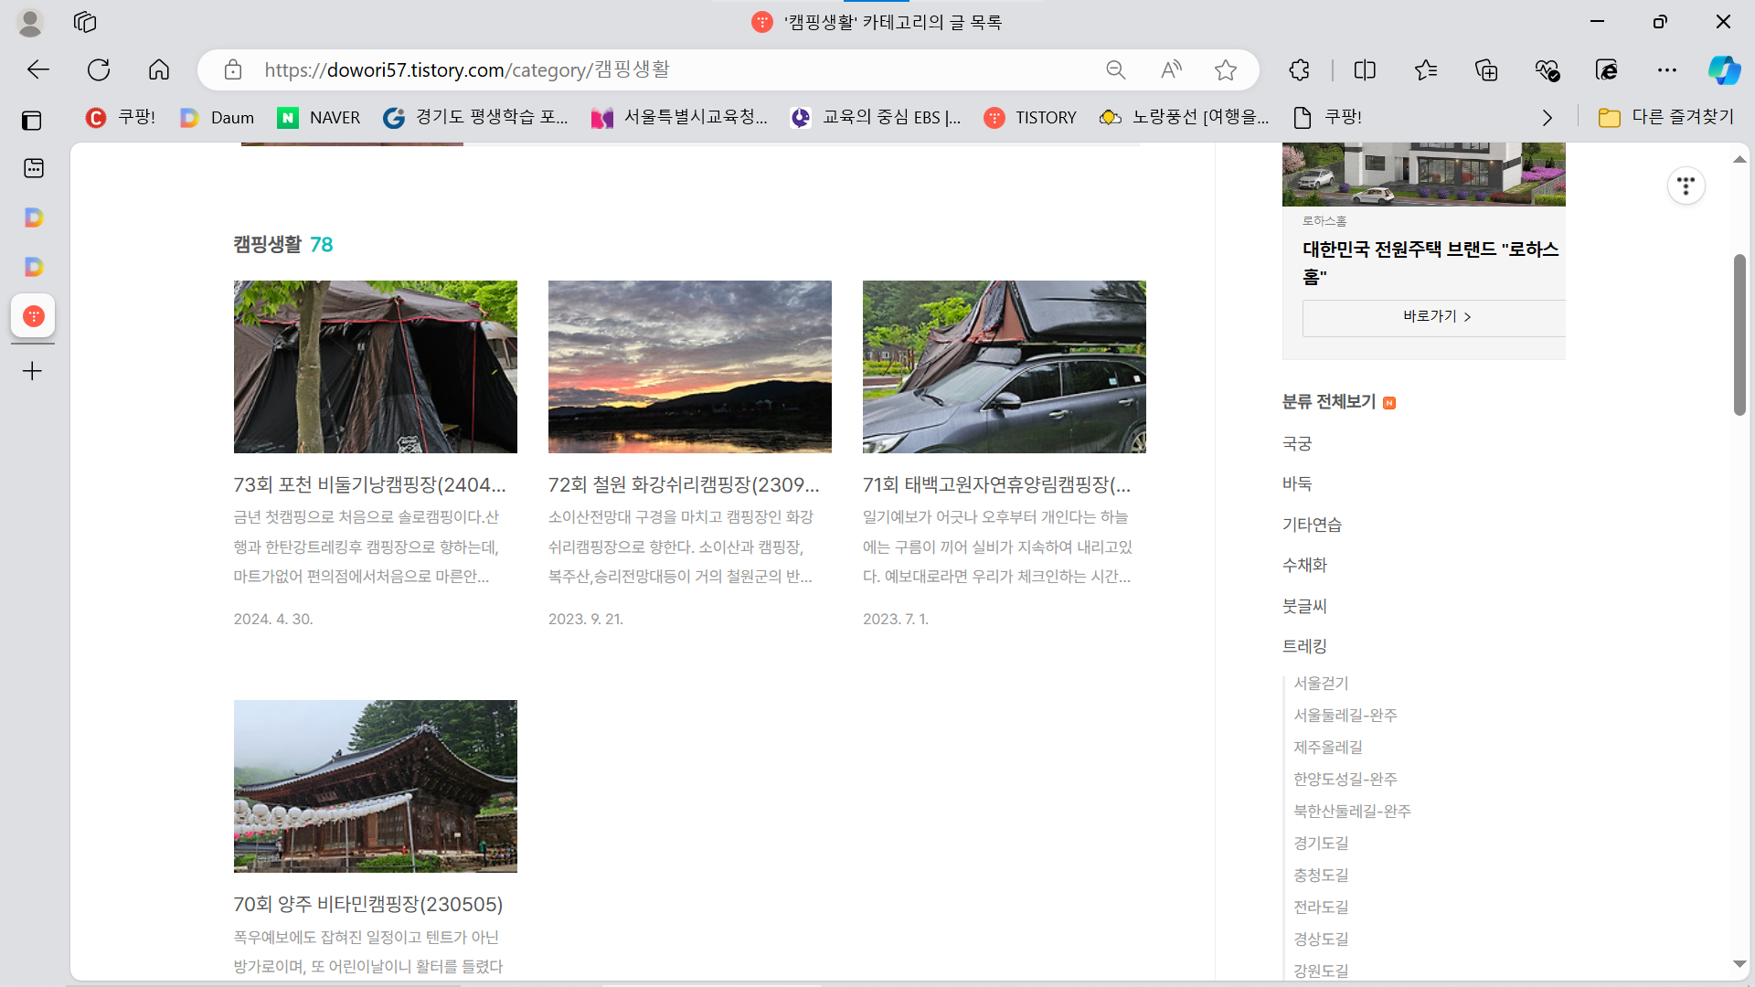Image resolution: width=1755 pixels, height=987 pixels.
Task: Click the page vertical scrollbar thumb
Action: (x=1739, y=334)
